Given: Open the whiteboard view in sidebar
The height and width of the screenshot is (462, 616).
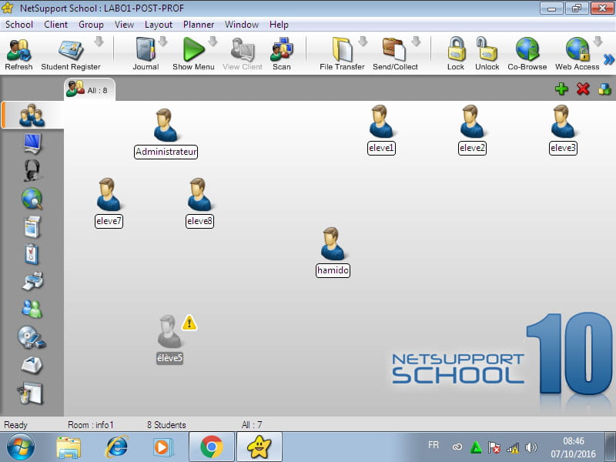Looking at the screenshot, I should pos(31,393).
